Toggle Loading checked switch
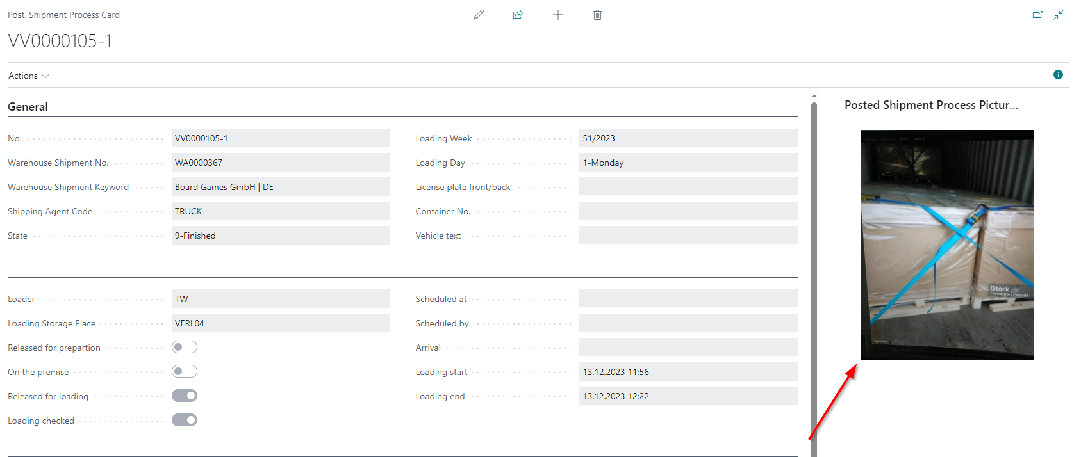Screen dimensions: 1081x457 click(x=185, y=421)
